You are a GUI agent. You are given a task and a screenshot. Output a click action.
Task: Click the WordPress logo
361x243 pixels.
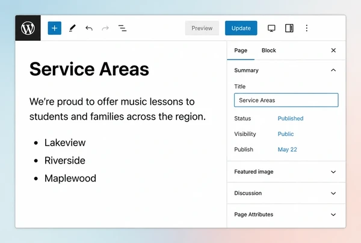(x=28, y=28)
